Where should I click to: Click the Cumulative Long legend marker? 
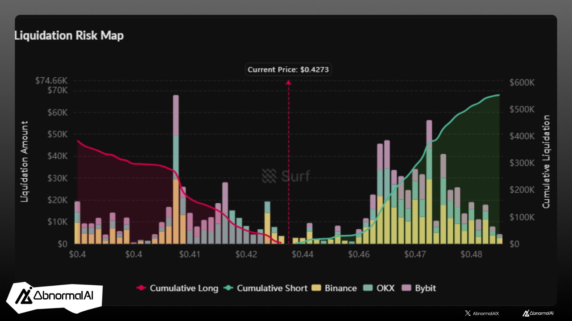coord(141,288)
